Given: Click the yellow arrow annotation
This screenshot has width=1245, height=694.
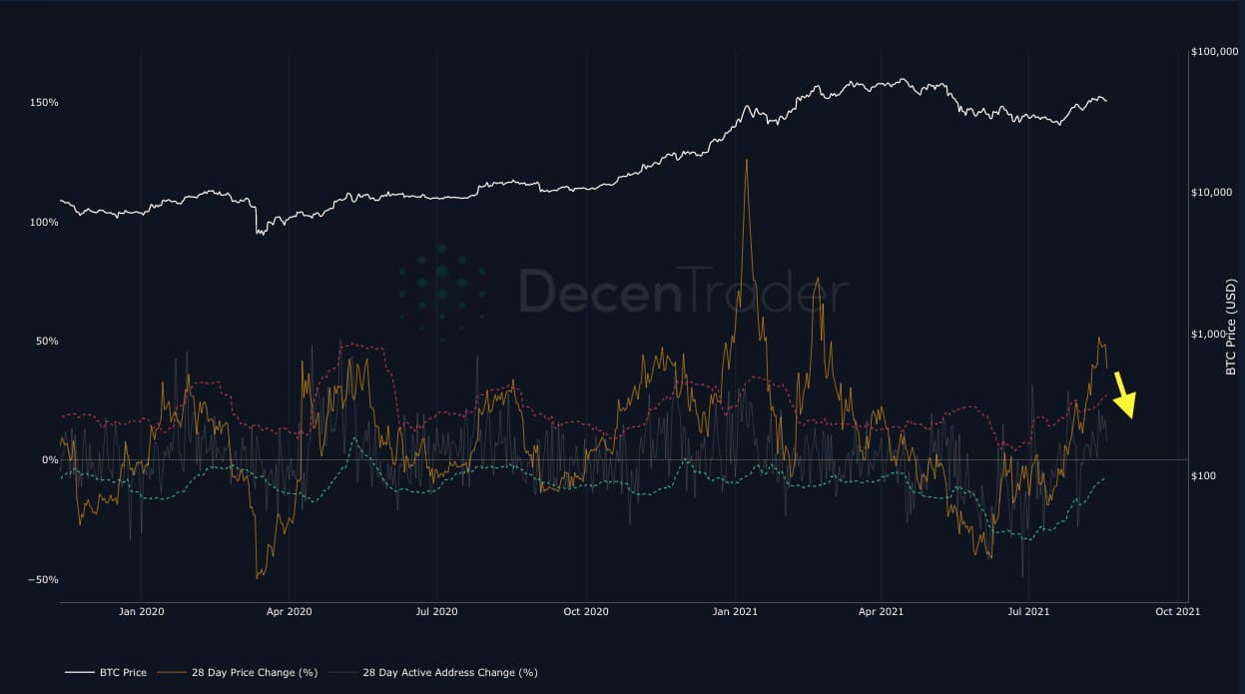Looking at the screenshot, I should click(1123, 394).
